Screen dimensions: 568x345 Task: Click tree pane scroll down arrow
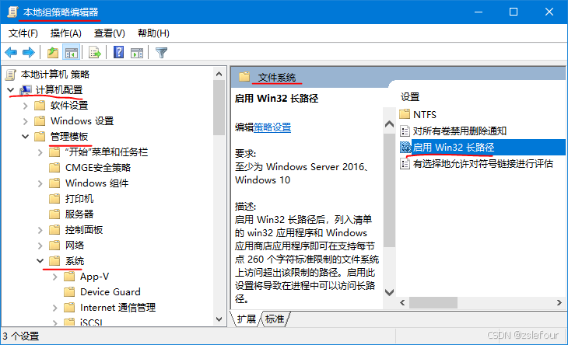click(219, 319)
